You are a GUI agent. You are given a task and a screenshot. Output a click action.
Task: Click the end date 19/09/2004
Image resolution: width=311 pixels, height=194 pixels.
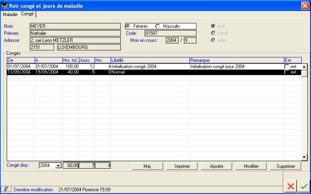(x=47, y=72)
